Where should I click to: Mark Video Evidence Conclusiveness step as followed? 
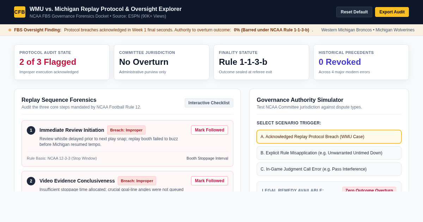point(209,181)
